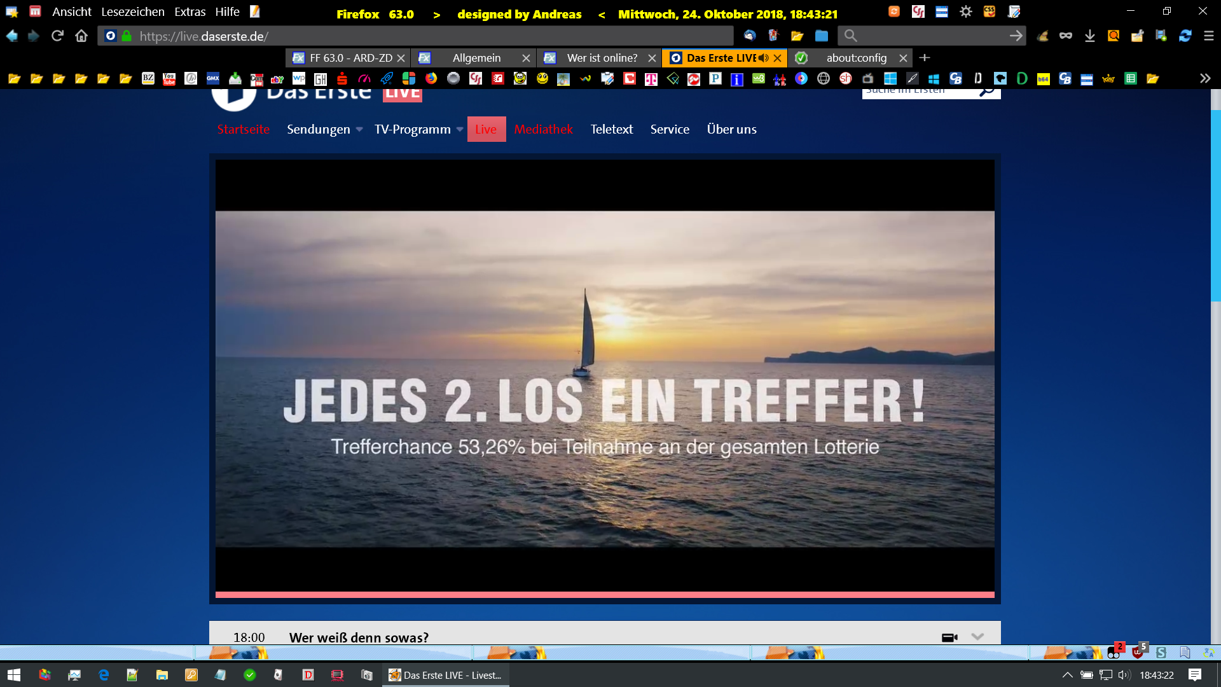This screenshot has height=687, width=1221.
Task: Expand the Sendungen dropdown menu
Action: click(359, 129)
